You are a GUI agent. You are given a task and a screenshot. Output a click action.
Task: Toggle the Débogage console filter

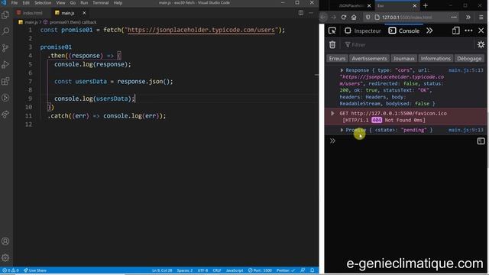pyautogui.click(x=469, y=59)
